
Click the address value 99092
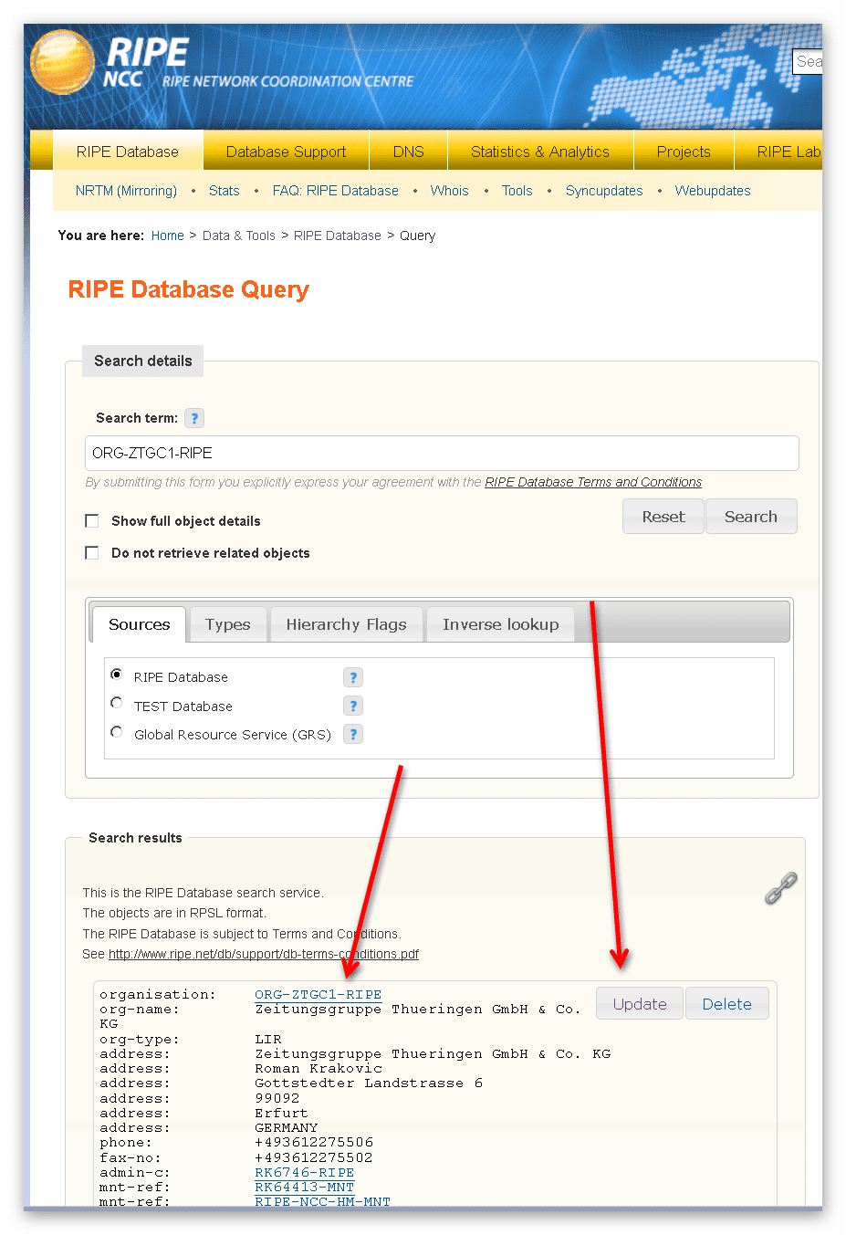(x=277, y=1099)
